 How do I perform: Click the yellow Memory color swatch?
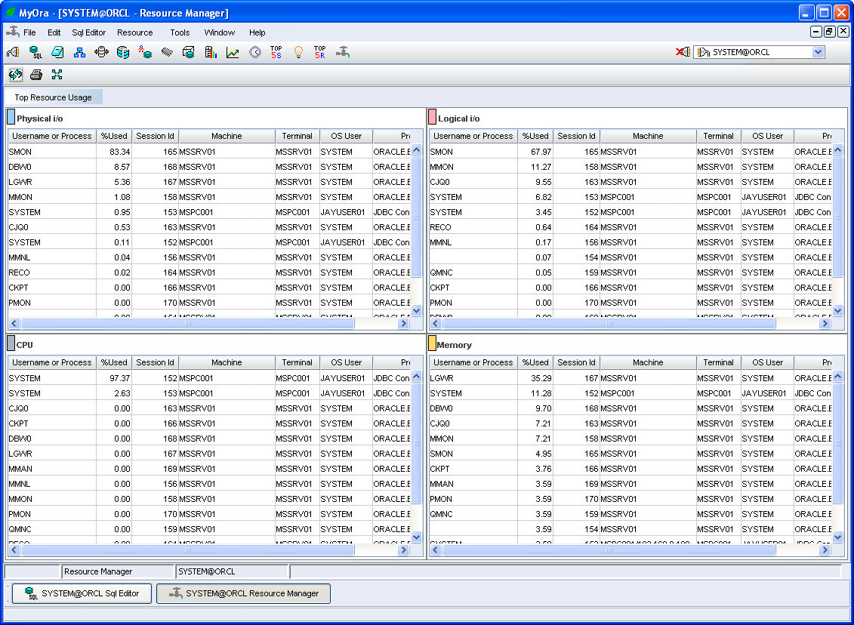tap(433, 343)
